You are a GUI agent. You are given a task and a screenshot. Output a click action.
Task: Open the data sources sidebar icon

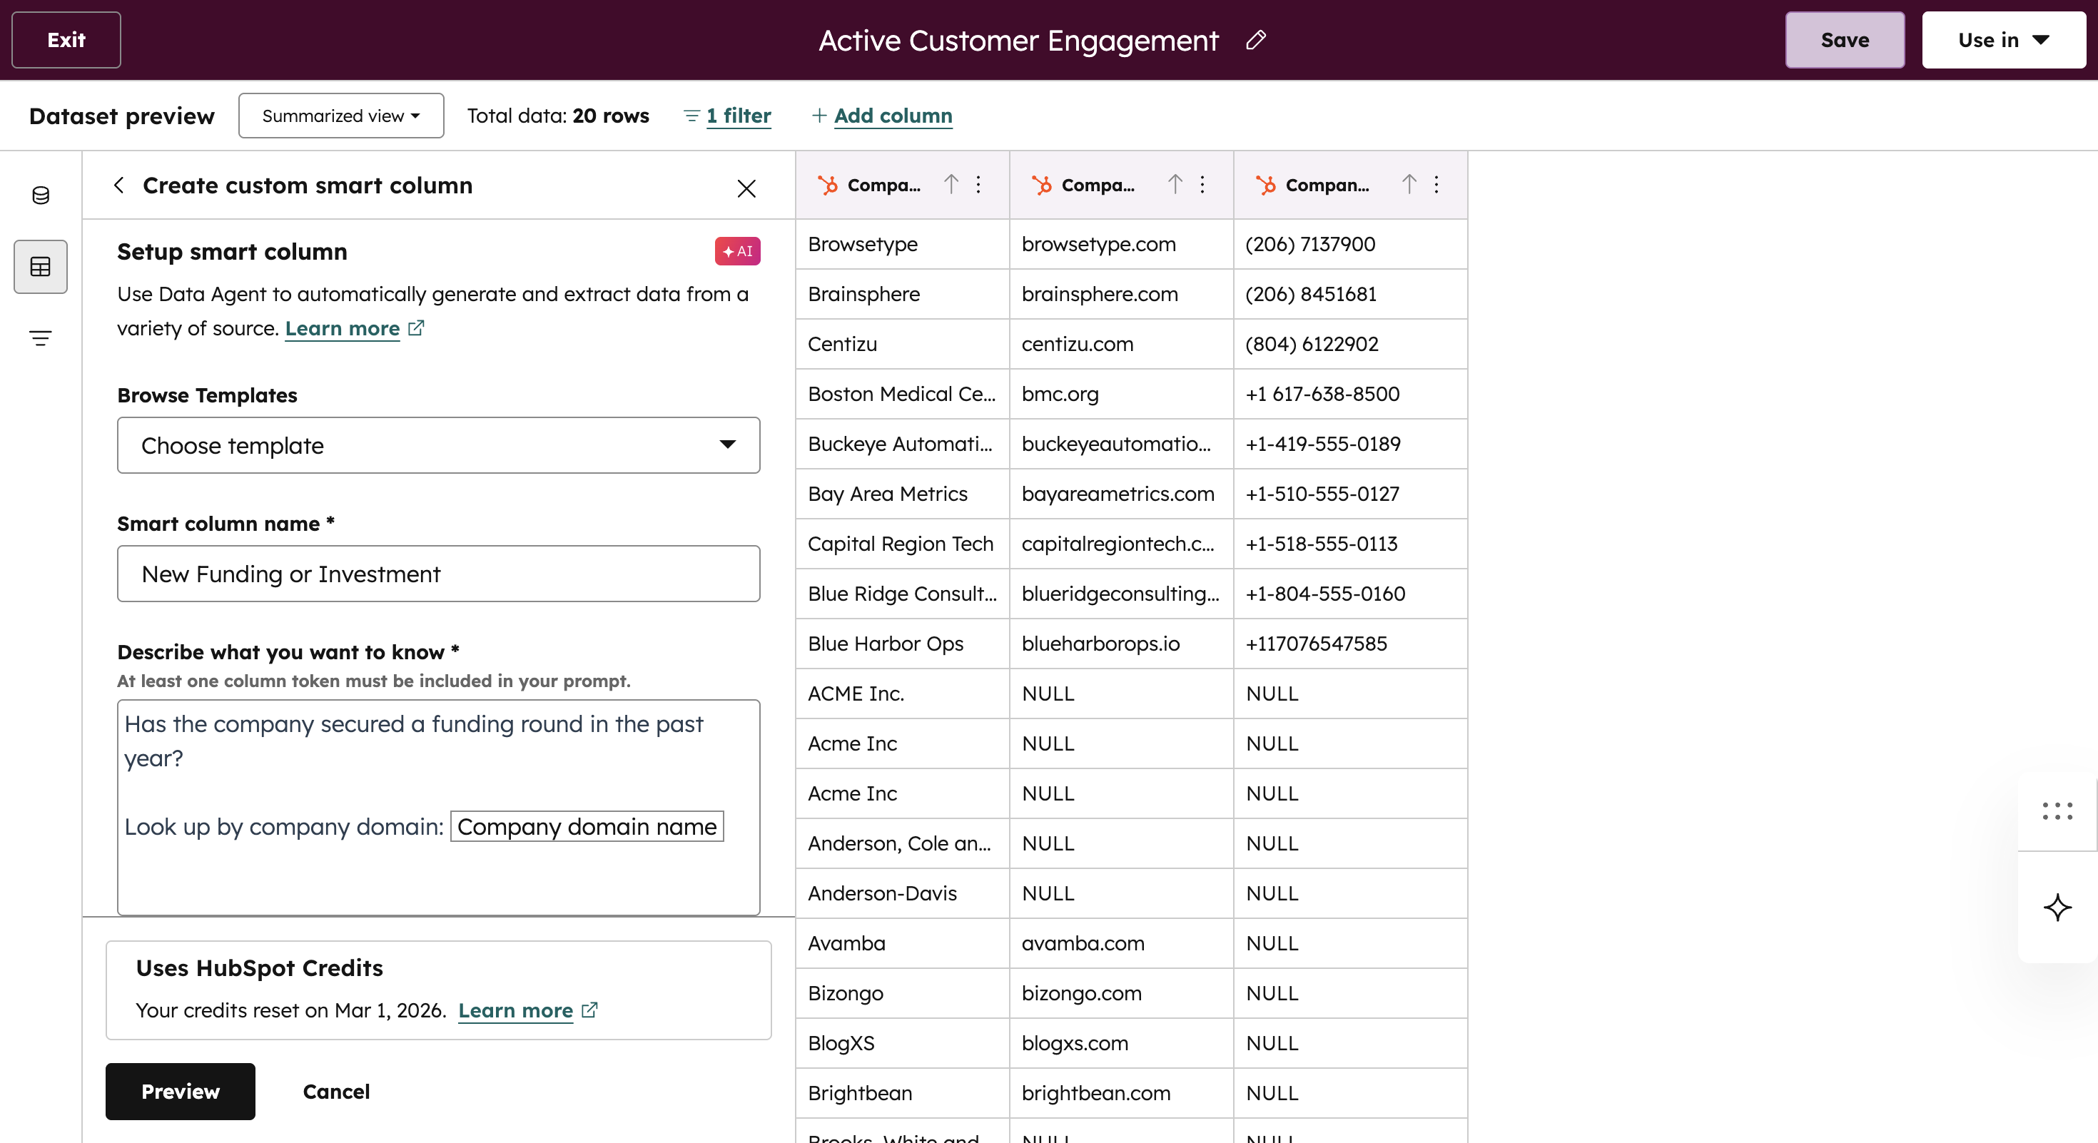pyautogui.click(x=41, y=195)
